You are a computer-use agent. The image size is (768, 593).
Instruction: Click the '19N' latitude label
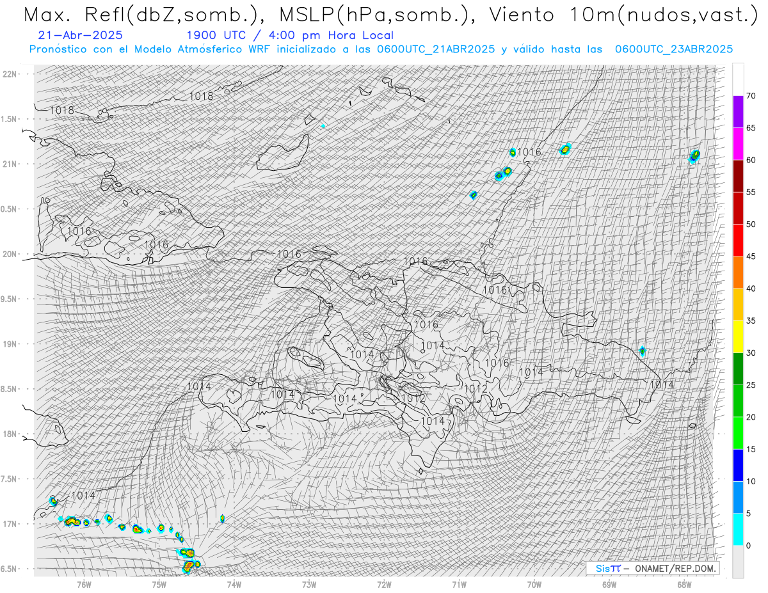10,344
